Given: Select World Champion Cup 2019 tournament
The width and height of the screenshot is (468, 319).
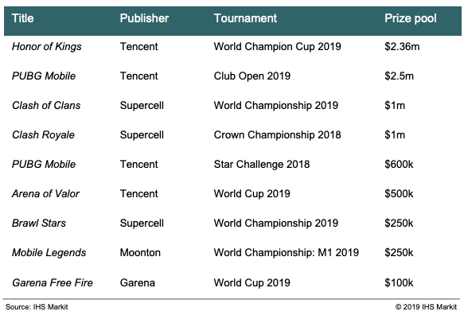Looking at the screenshot, I should 277,47.
